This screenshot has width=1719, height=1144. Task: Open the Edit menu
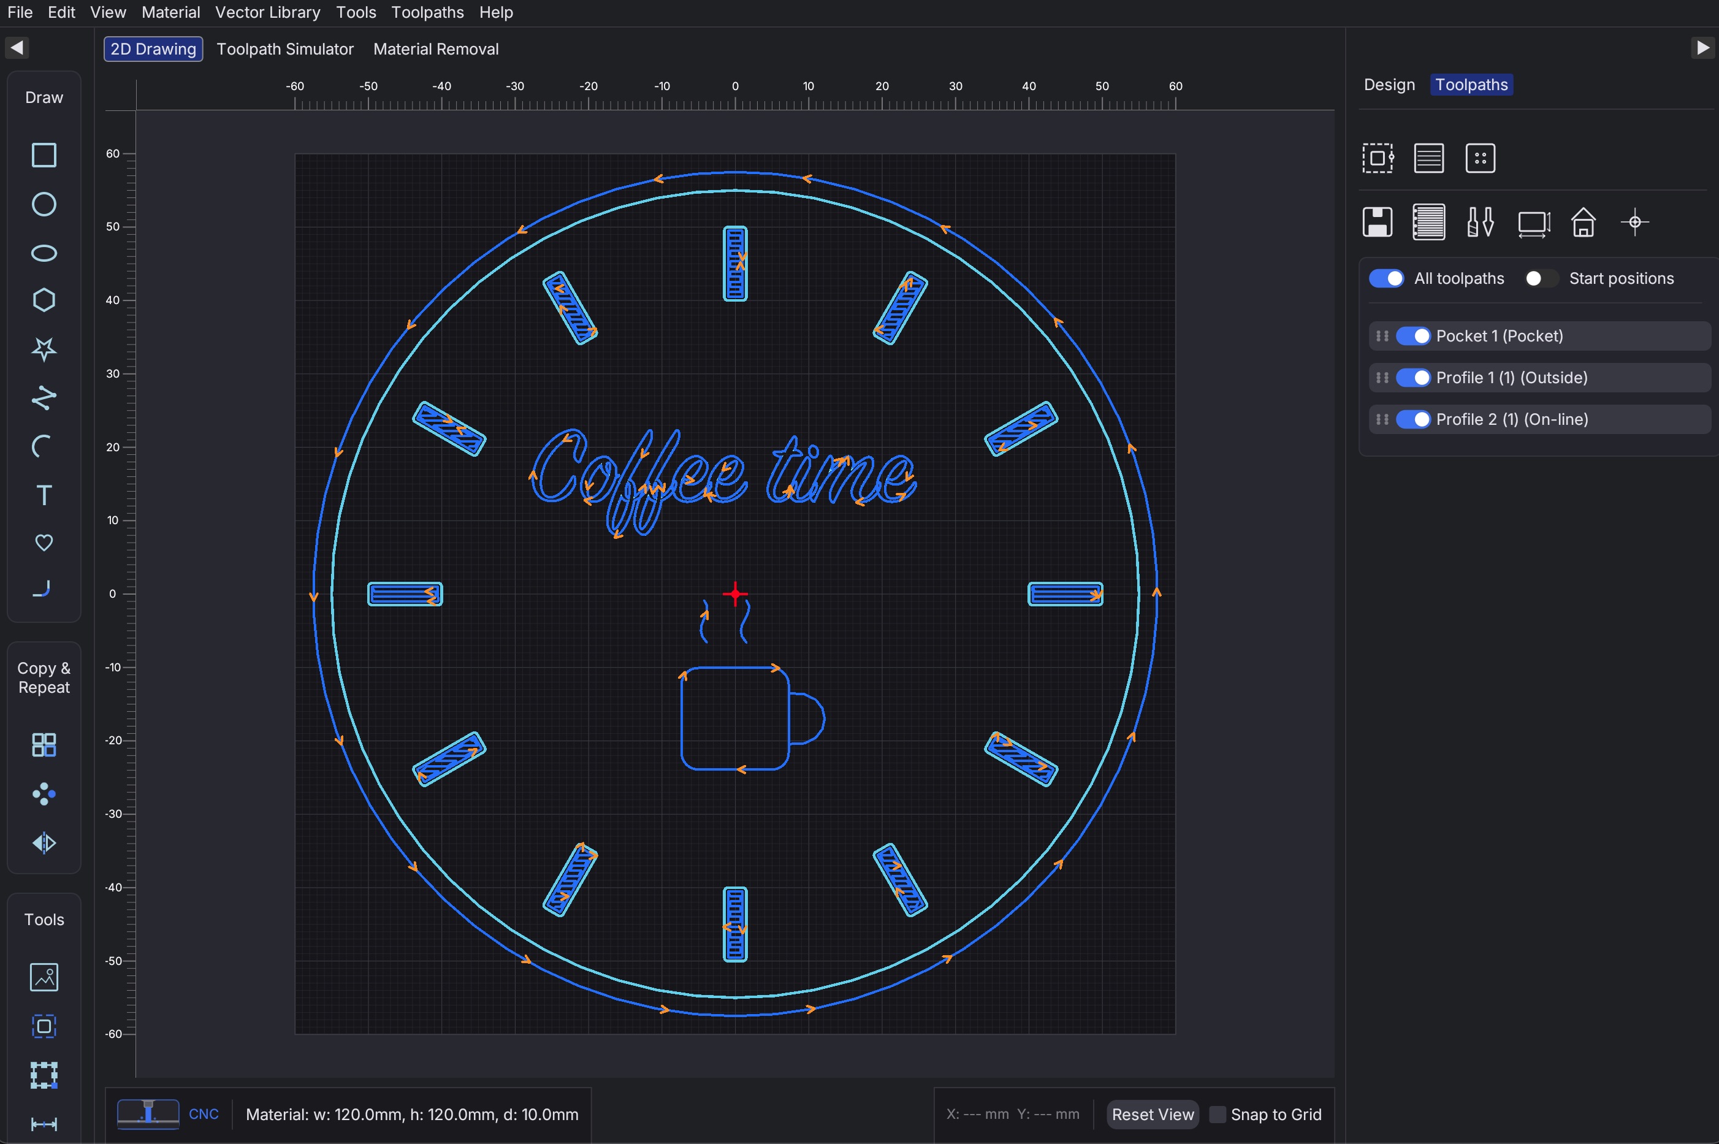(x=61, y=12)
